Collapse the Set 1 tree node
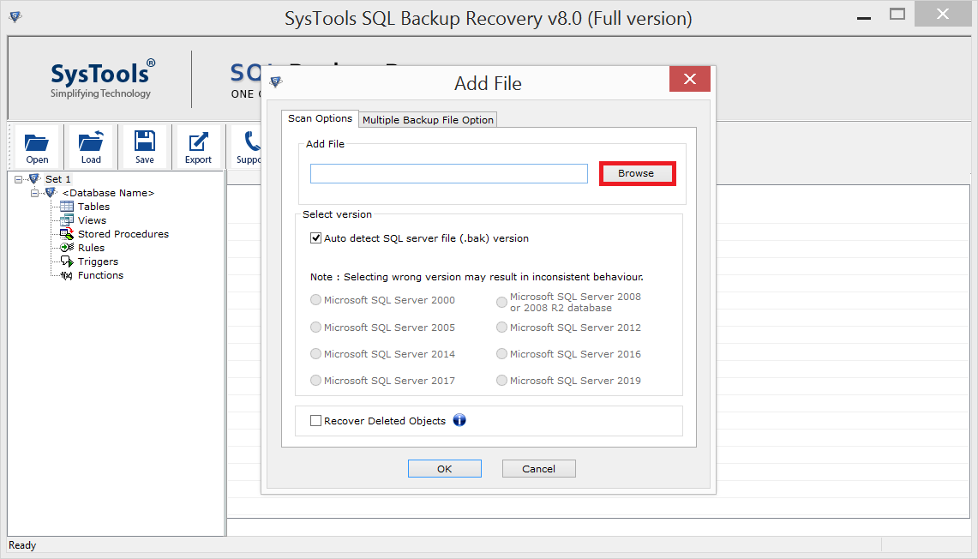 [18, 180]
